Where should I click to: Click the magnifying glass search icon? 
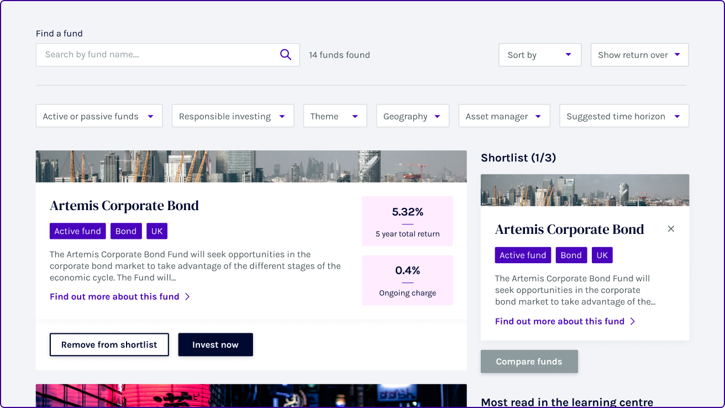286,55
